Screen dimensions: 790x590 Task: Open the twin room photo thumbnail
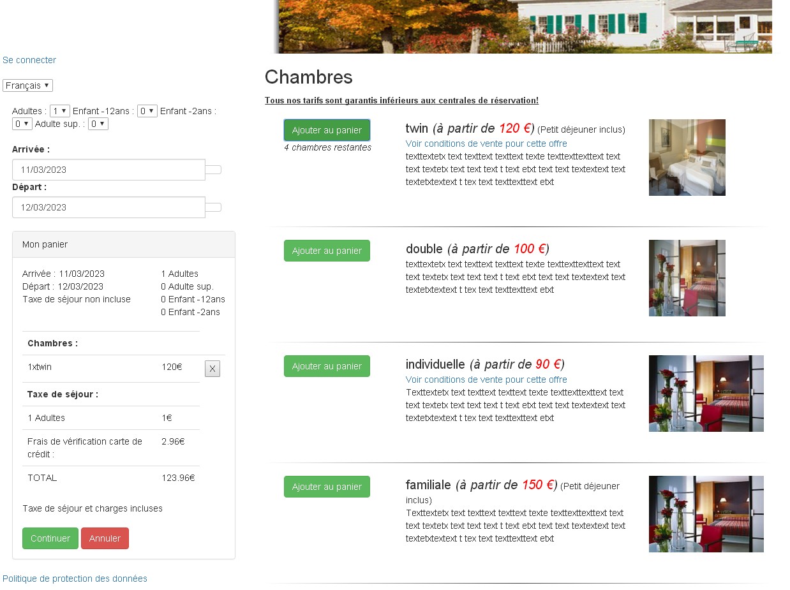pyautogui.click(x=687, y=158)
